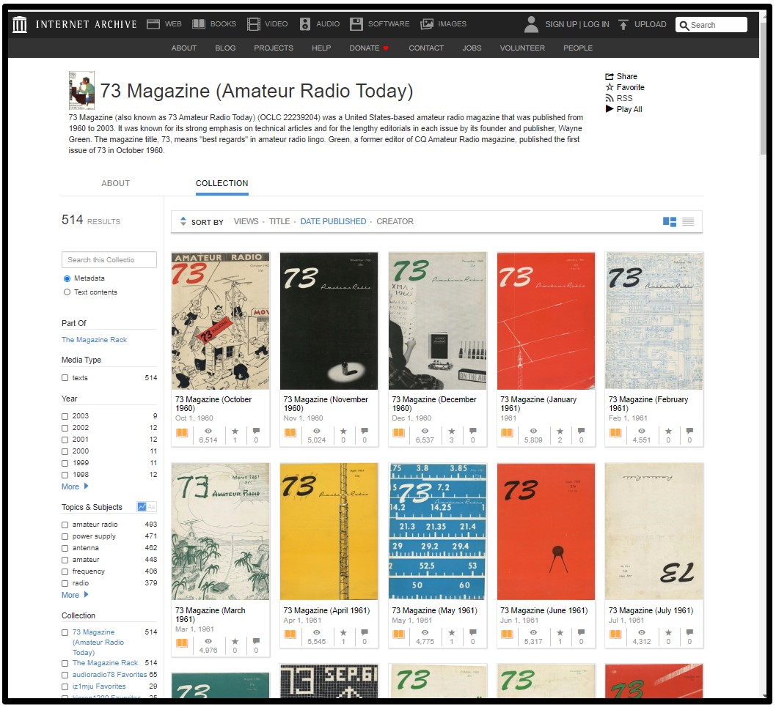The height and width of the screenshot is (707, 776).
Task: Open the Images section icon
Action: pyautogui.click(x=427, y=23)
